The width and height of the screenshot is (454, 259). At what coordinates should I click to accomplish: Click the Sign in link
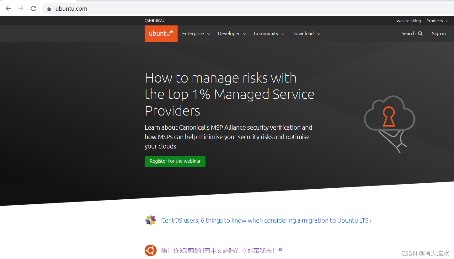[439, 34]
